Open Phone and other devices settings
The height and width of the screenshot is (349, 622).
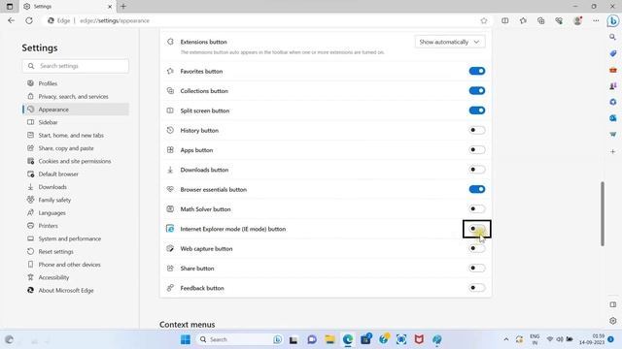point(76,265)
